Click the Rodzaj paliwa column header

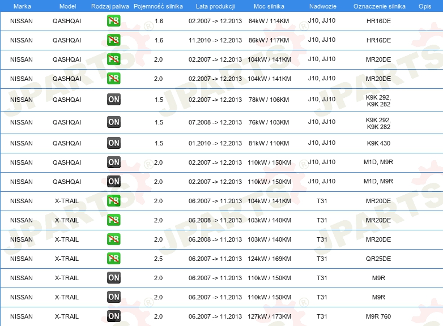tap(110, 6)
